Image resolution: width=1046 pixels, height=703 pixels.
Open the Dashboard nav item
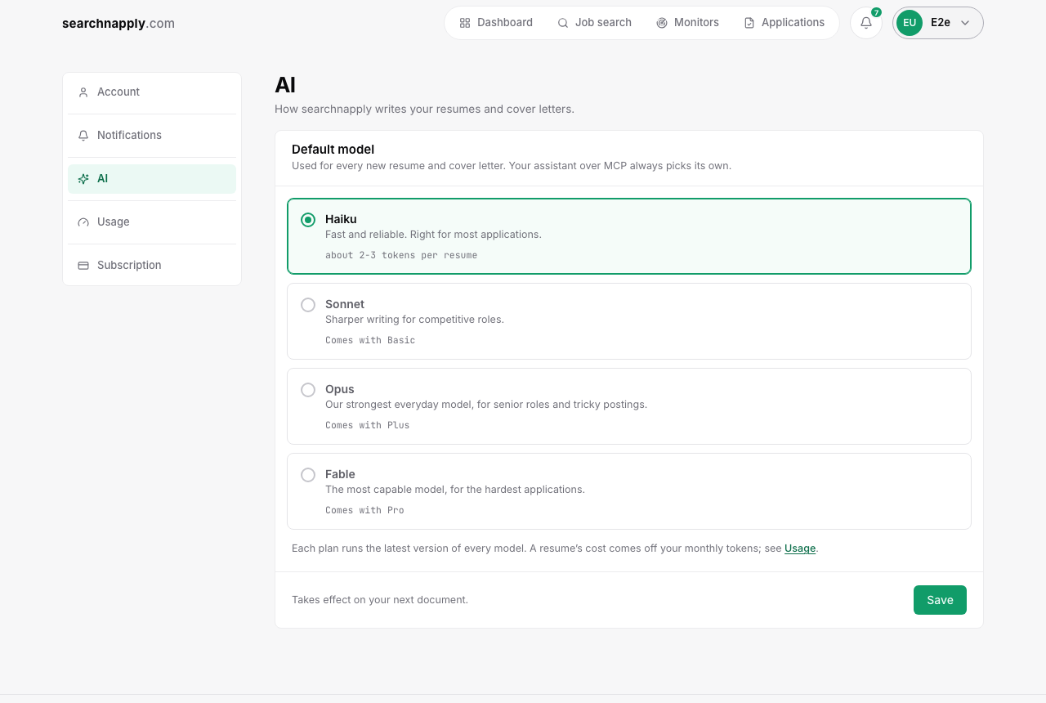pyautogui.click(x=496, y=23)
